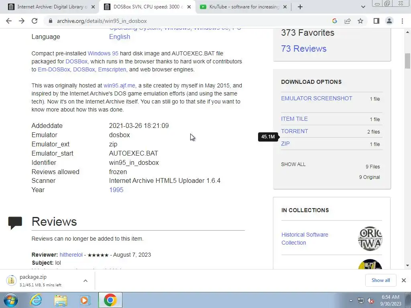Close the KruTube tab
411x308 pixels.
pos(285,7)
